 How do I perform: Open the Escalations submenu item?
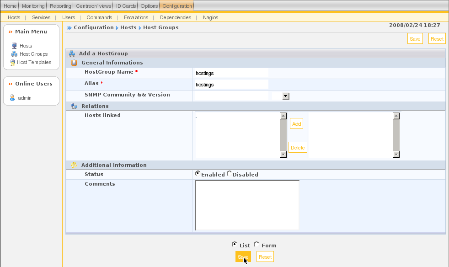pos(136,17)
